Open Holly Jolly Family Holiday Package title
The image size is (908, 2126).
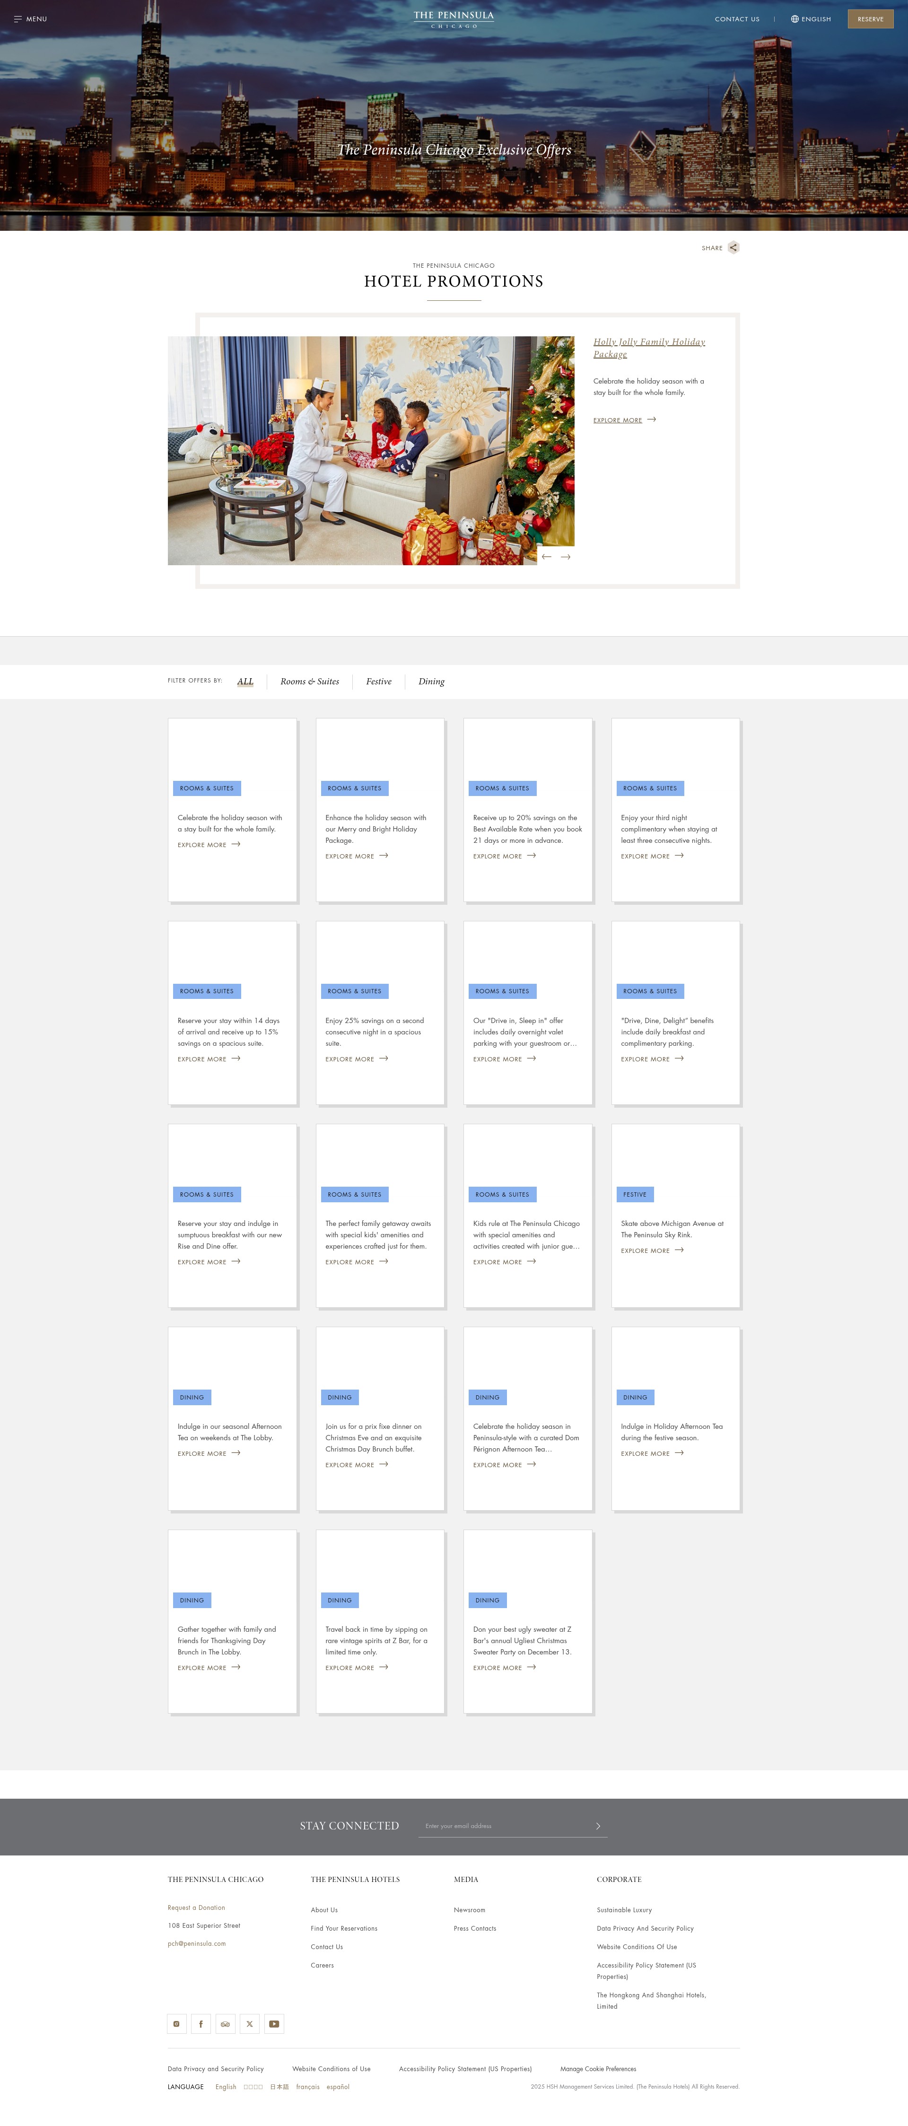[649, 348]
